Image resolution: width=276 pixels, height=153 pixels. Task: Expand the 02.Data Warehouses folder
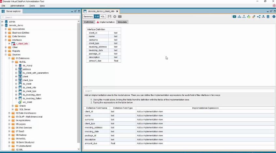tap(9, 113)
